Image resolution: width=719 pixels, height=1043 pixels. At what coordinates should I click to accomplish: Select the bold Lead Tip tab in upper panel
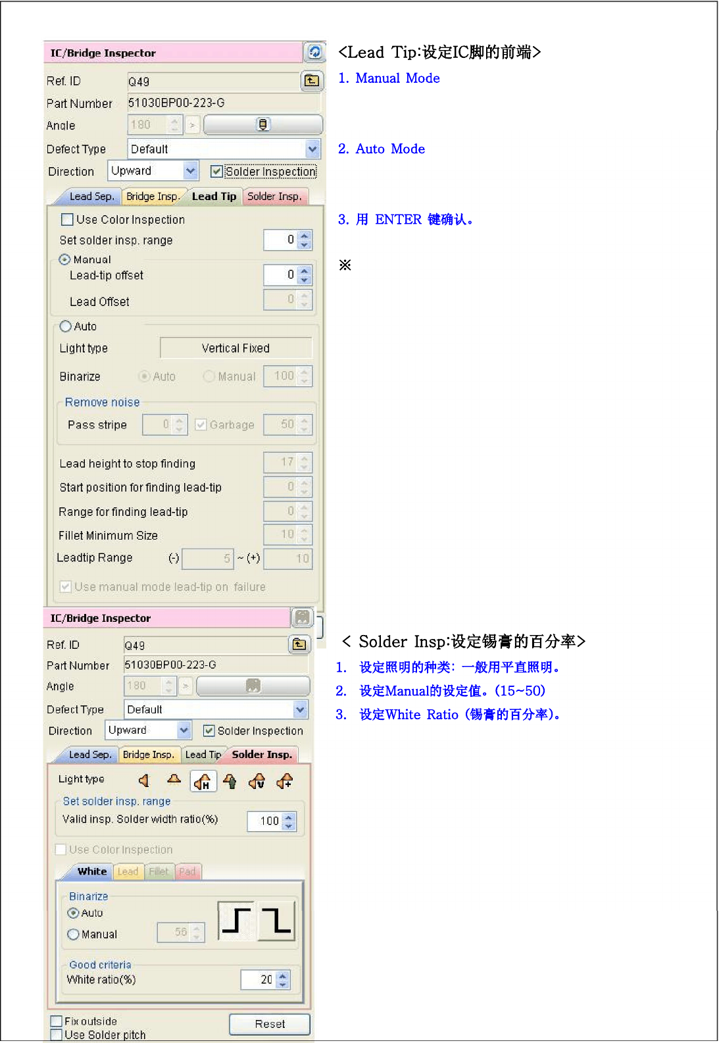214,196
